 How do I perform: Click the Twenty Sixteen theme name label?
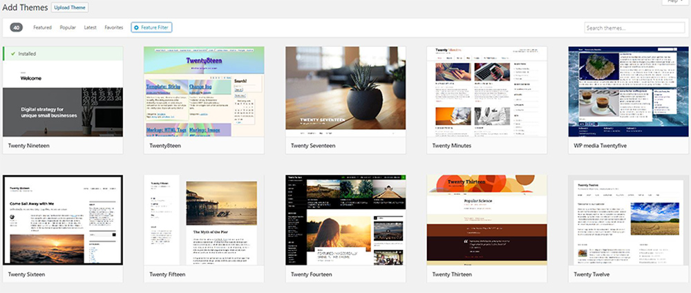tap(26, 274)
